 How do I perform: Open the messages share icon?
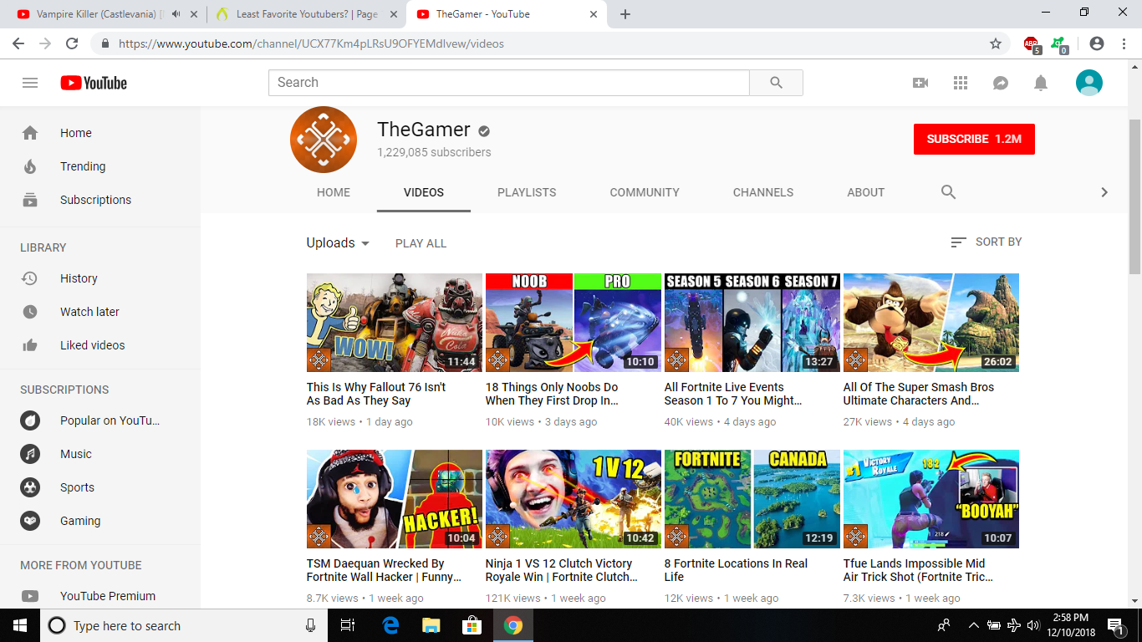(x=1001, y=83)
